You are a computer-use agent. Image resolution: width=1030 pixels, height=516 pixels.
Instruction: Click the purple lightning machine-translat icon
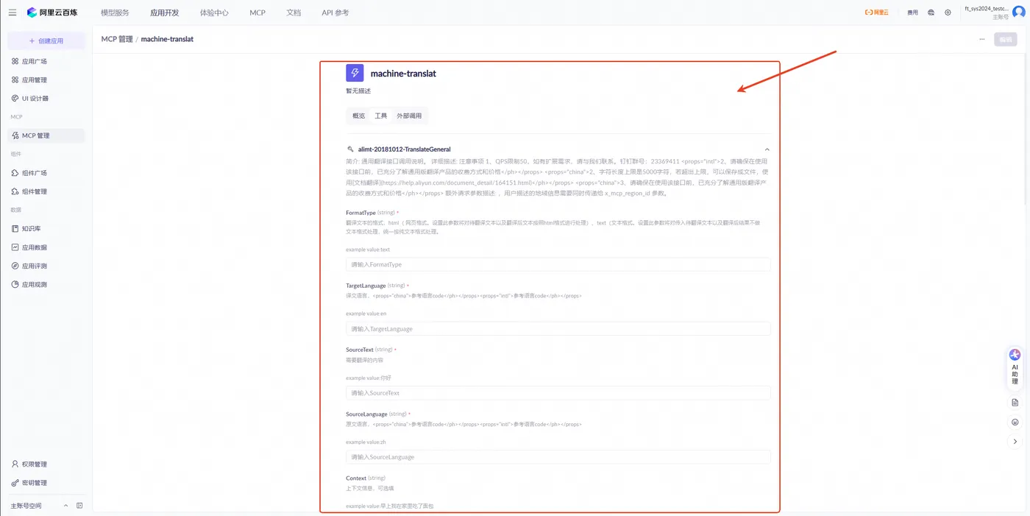pyautogui.click(x=355, y=73)
